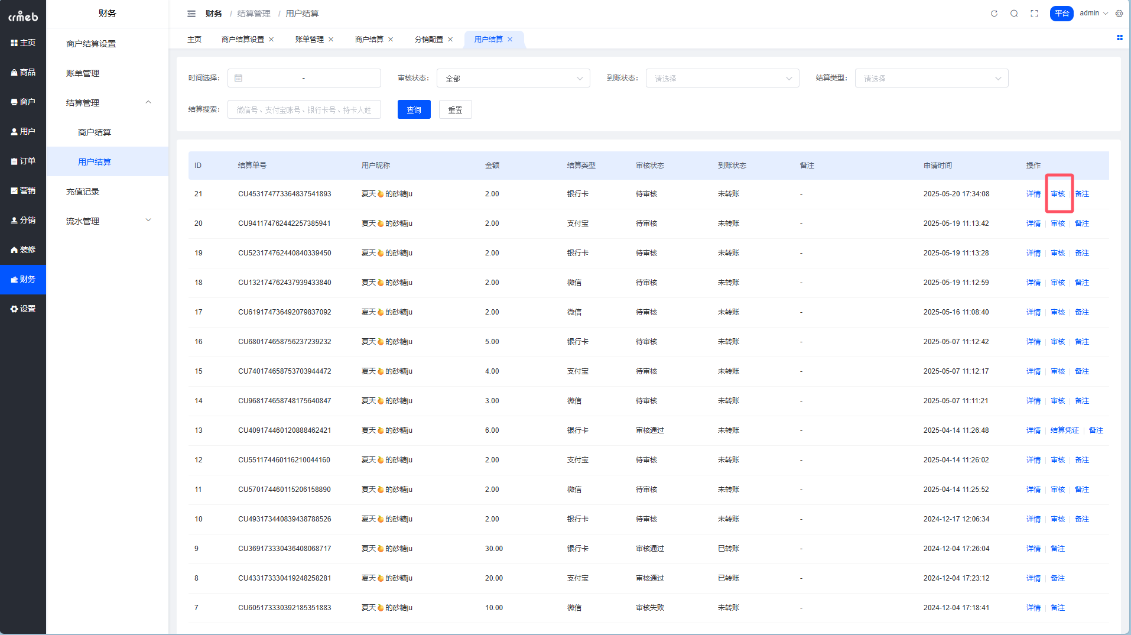
Task: Collapse sidebar with hamburger menu icon
Action: (x=191, y=14)
